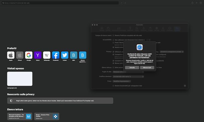This screenshot has height=122, width=204.
Task: Open the Facebook favorite shortcut
Action: click(x=56, y=55)
